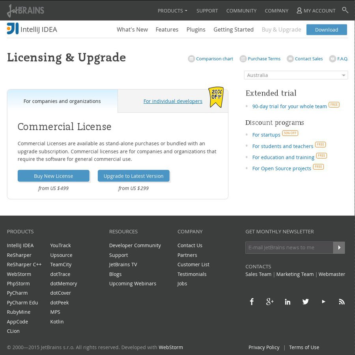Screen dimensions: 355x355
Task: Open the Features page
Action: click(x=167, y=30)
